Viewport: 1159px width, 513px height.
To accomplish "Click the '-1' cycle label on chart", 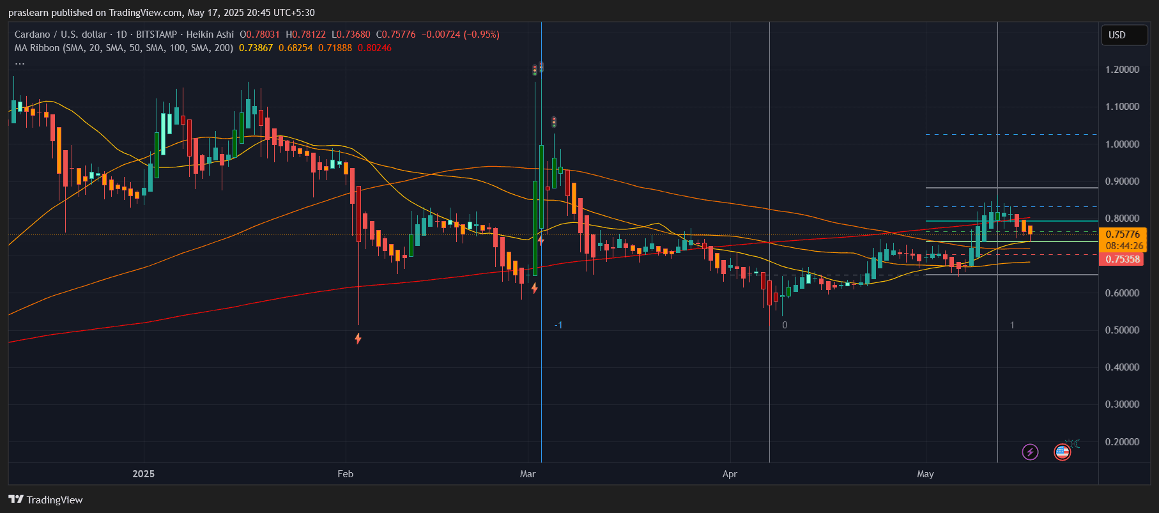I will 558,325.
